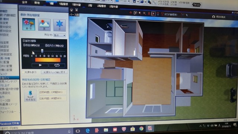Open the 所在地 location dropdown
This screenshot has width=238, height=134.
pos(59,35)
